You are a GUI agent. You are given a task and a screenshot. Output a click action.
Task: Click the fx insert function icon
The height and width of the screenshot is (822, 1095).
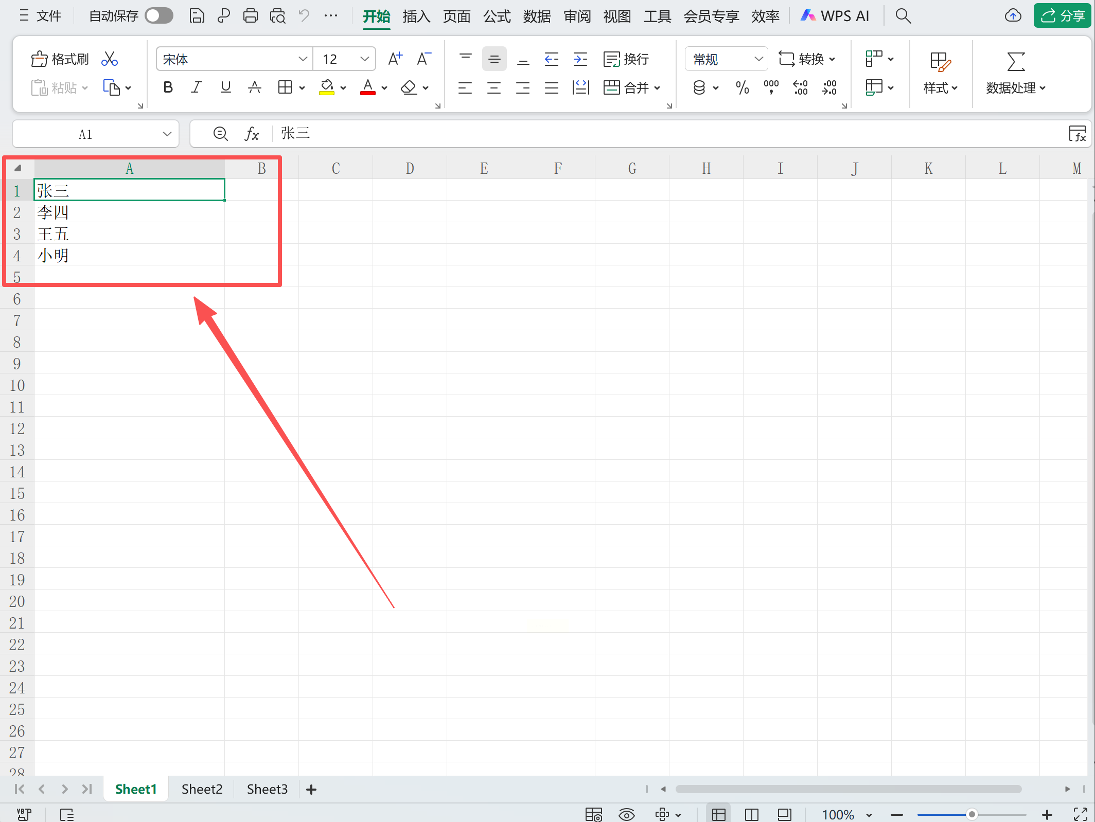coord(252,134)
